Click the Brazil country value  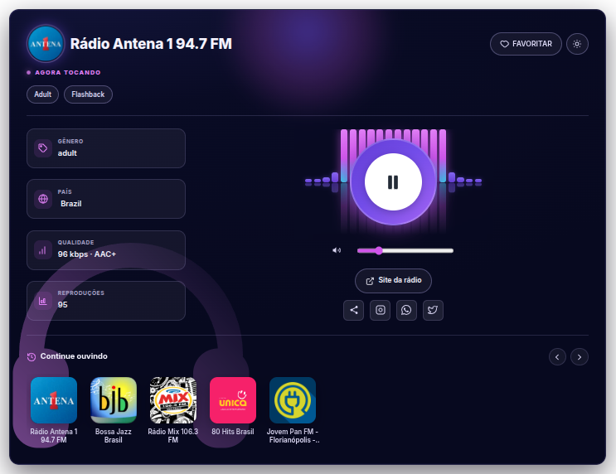pos(70,204)
